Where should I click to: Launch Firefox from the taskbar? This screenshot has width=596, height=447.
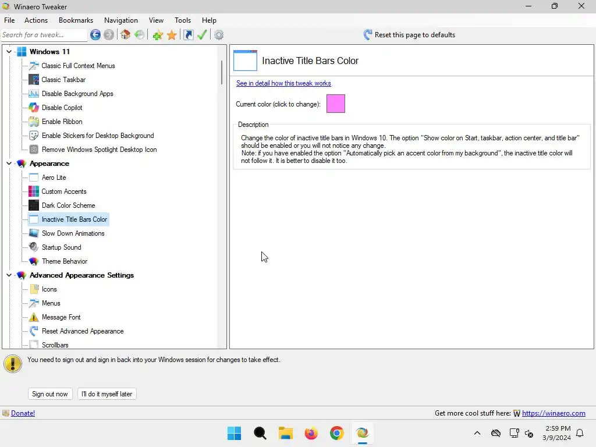(x=311, y=433)
